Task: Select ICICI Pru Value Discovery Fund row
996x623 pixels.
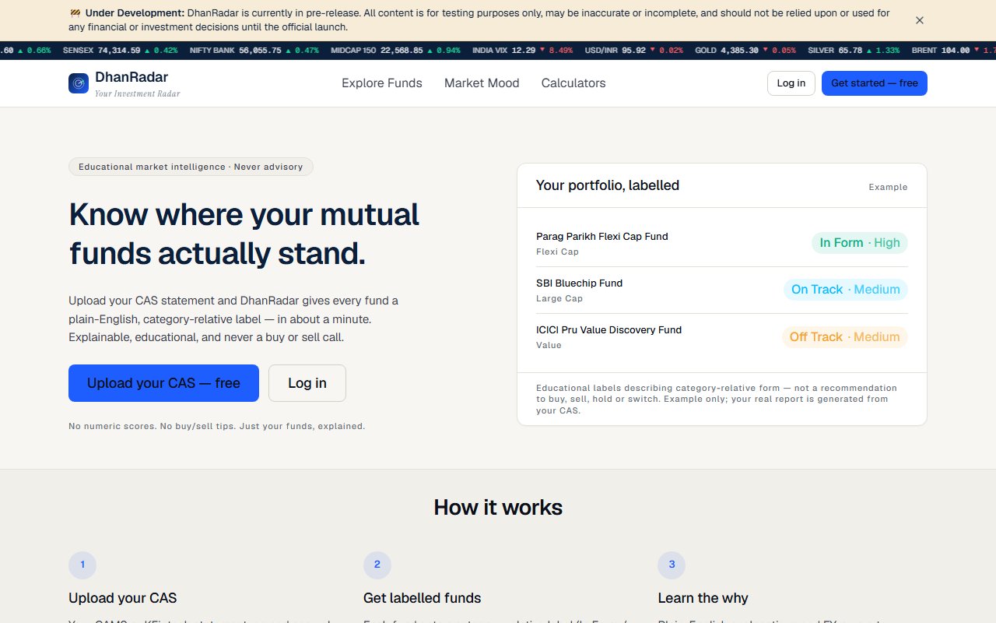Action: (x=722, y=336)
